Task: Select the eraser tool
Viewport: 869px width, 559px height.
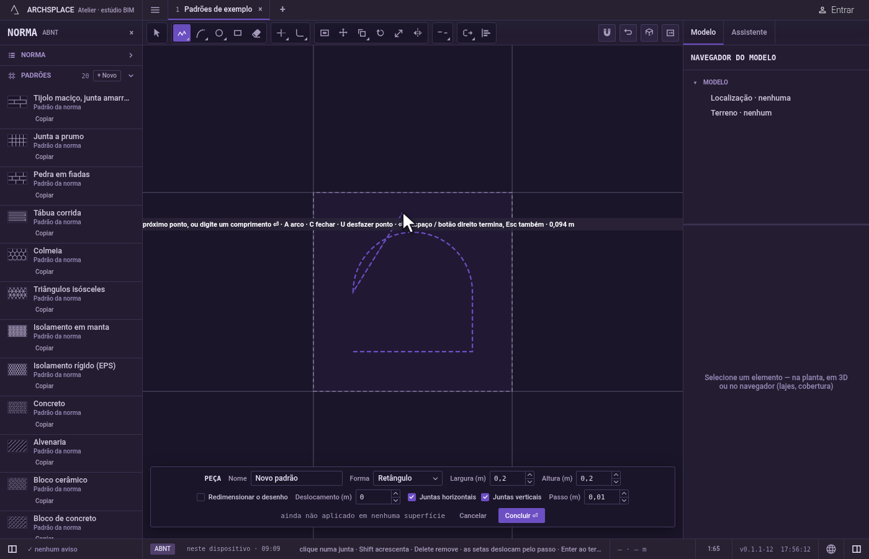Action: click(256, 33)
